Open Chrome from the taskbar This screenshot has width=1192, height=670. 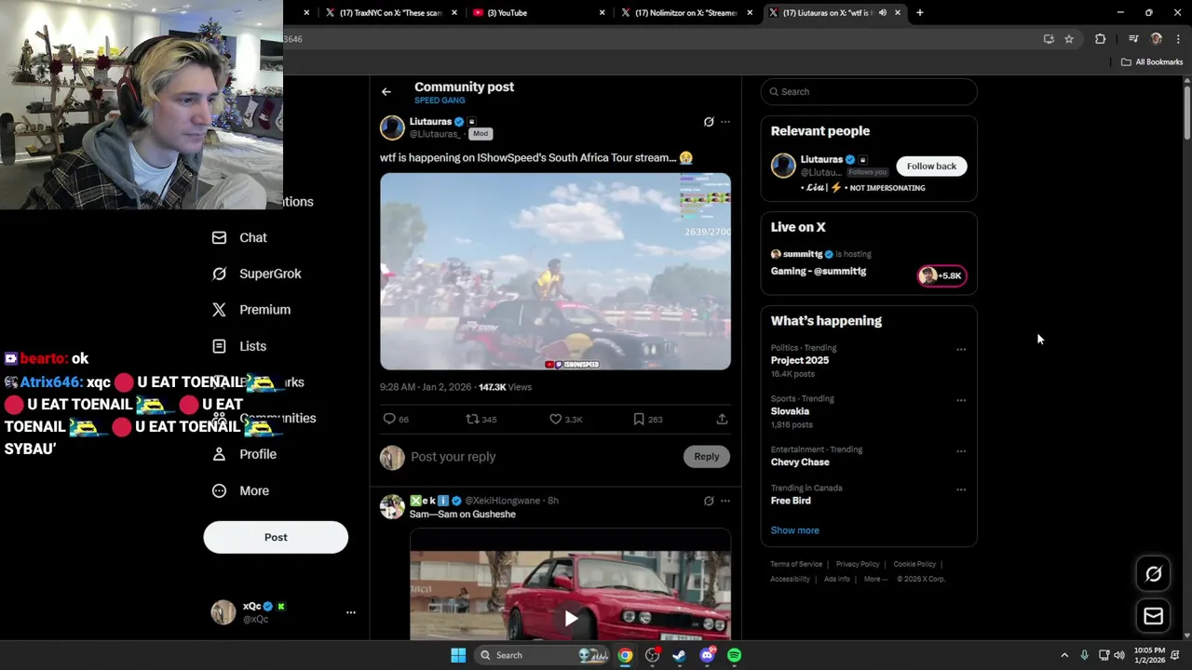coord(625,655)
